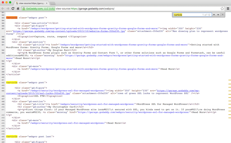Click line number 393 in the gutter
The height and width of the screenshot is (143, 231).
(x=3, y=53)
